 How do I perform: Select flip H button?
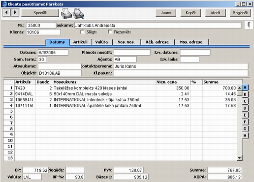[245, 136]
